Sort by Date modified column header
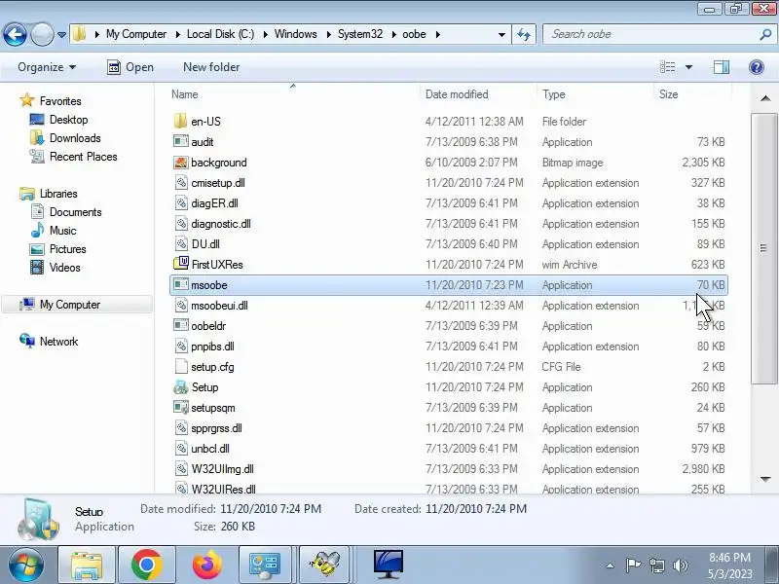The image size is (779, 584). click(x=479, y=94)
